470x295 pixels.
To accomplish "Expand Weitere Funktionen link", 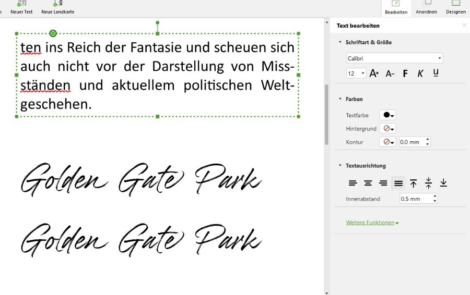I will point(372,223).
